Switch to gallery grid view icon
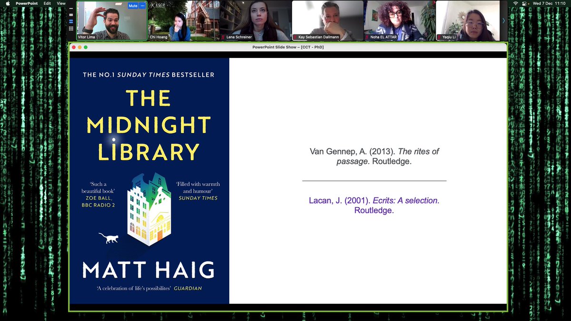Viewport: 571px width, 321px height. 71,29
